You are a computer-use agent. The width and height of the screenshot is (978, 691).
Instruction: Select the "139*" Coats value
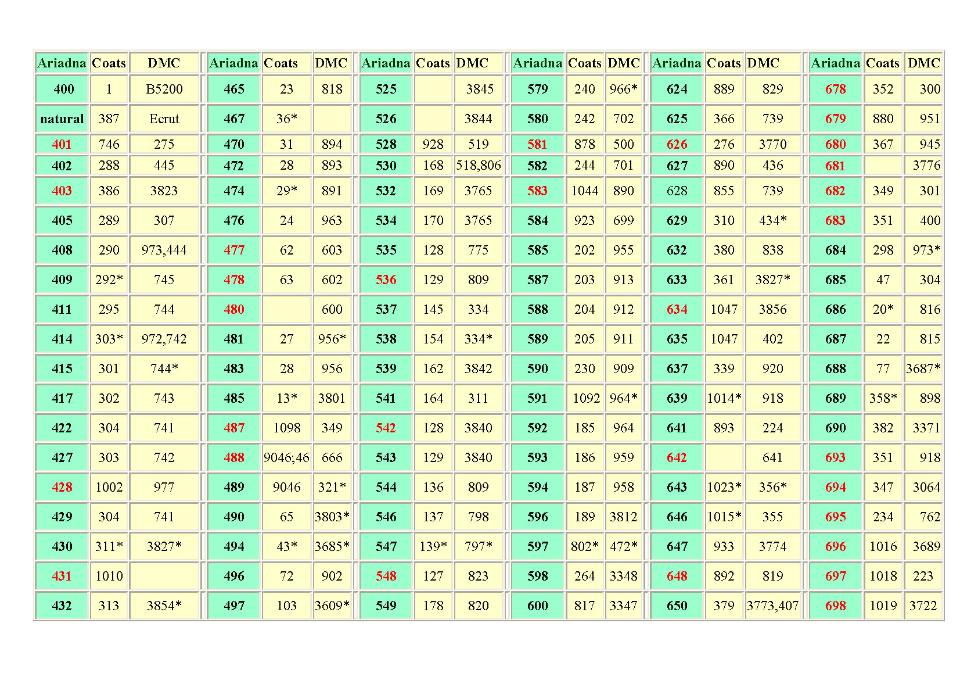click(433, 547)
